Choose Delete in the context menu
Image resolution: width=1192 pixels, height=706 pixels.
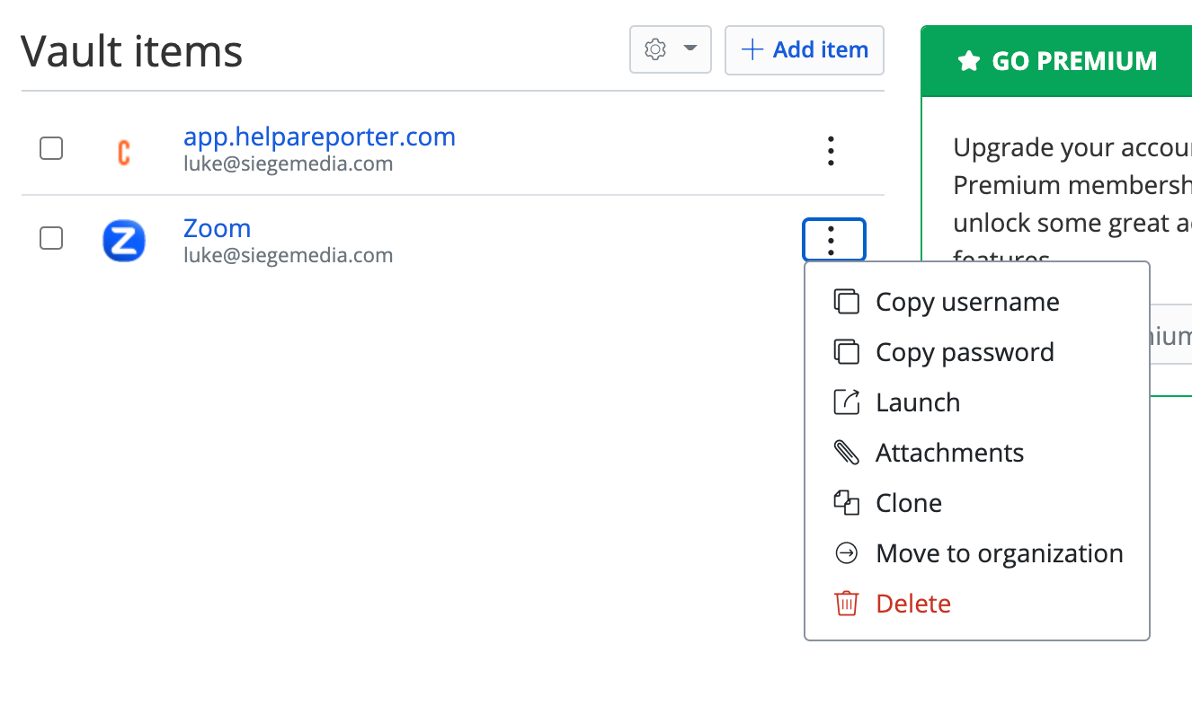tap(977, 604)
